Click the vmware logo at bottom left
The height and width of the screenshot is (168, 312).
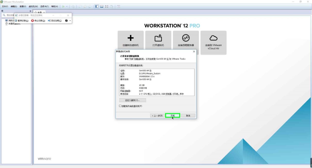click(x=44, y=159)
